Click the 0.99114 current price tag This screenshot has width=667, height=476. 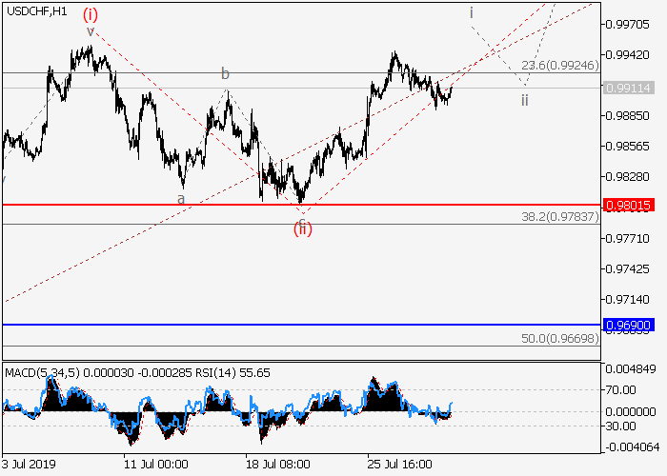(628, 88)
